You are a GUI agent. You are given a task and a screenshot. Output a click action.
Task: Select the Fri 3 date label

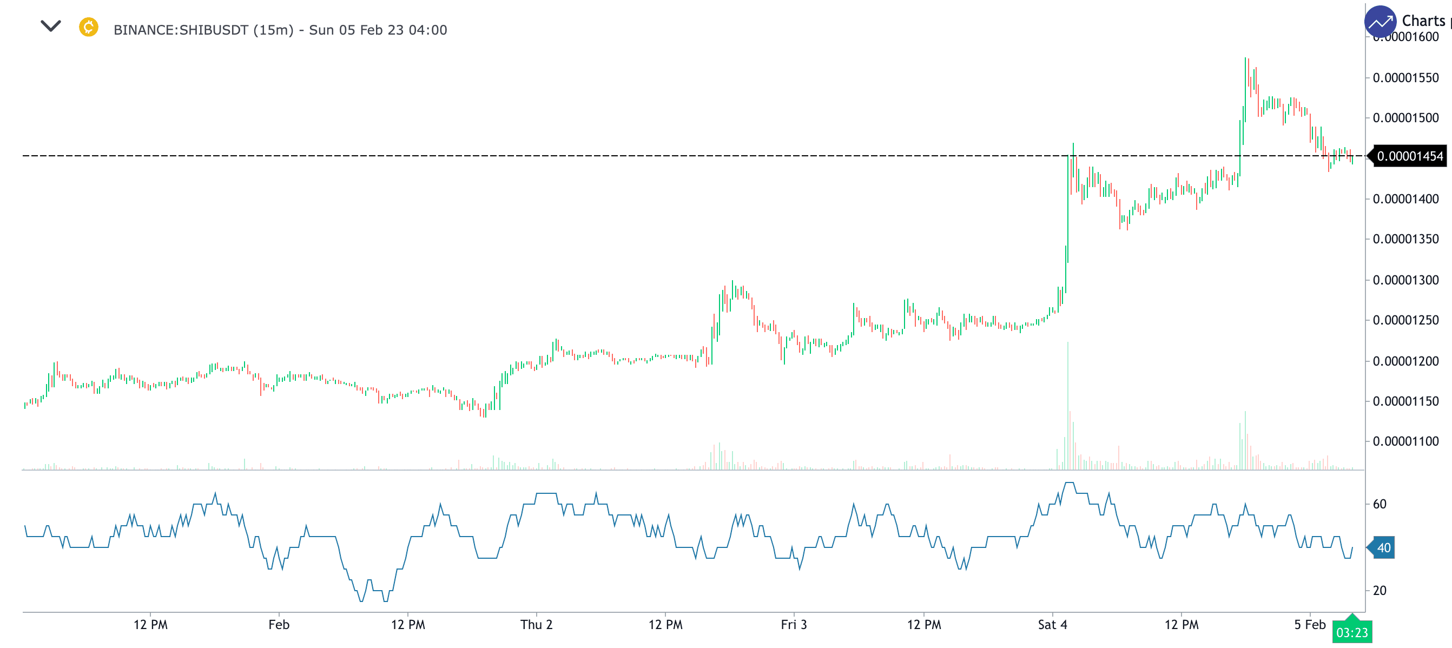794,624
